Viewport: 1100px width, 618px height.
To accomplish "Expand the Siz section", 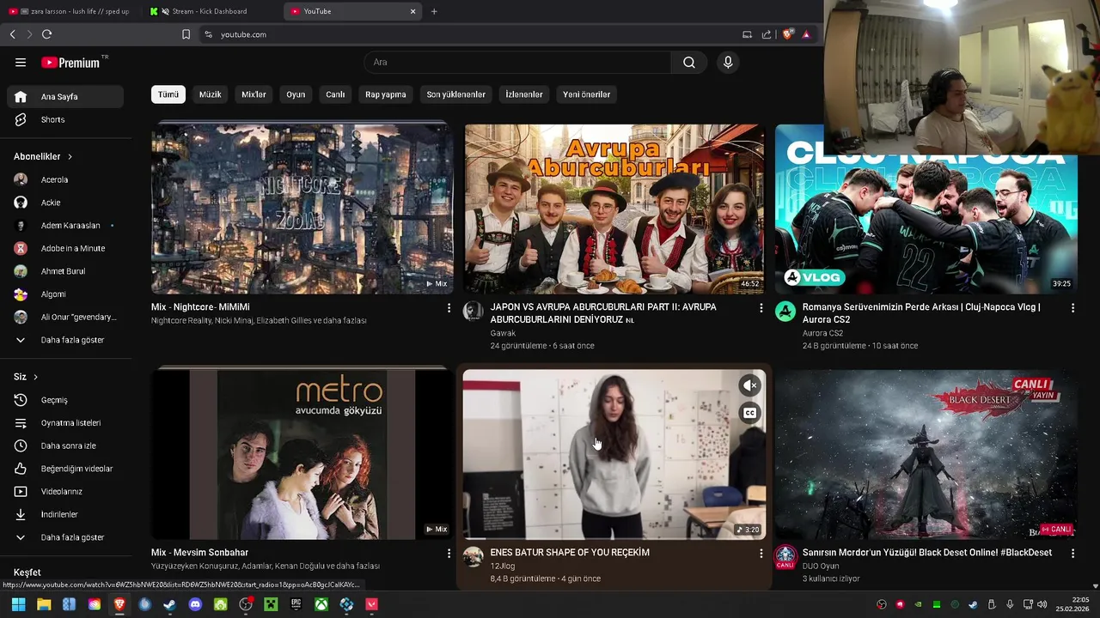I will tap(26, 377).
